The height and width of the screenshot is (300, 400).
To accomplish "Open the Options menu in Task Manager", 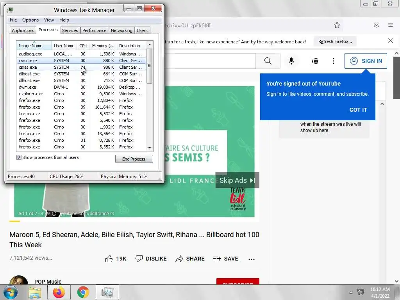I will tap(30, 20).
